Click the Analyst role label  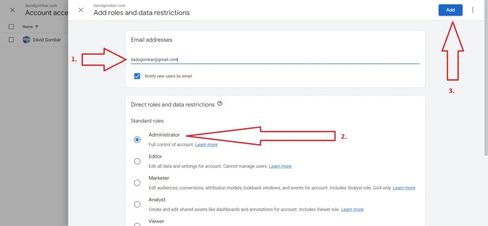(157, 200)
